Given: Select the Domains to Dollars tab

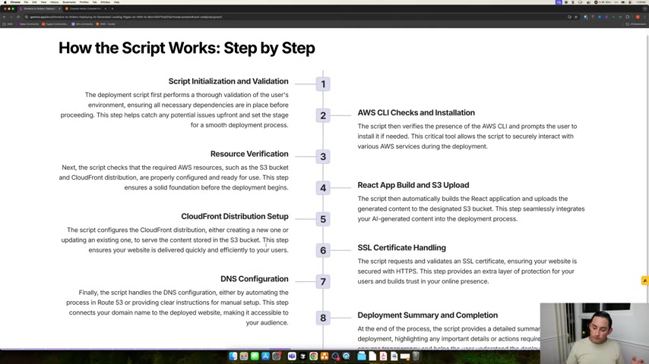Looking at the screenshot, I should click(39, 8).
